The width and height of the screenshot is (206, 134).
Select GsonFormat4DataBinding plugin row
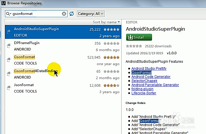[x=63, y=74]
